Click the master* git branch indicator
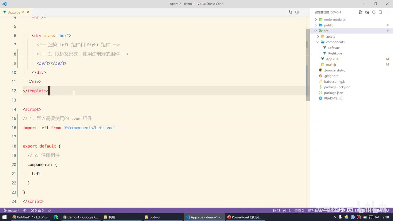Viewport: 393px width, 221px height. click(x=11, y=211)
